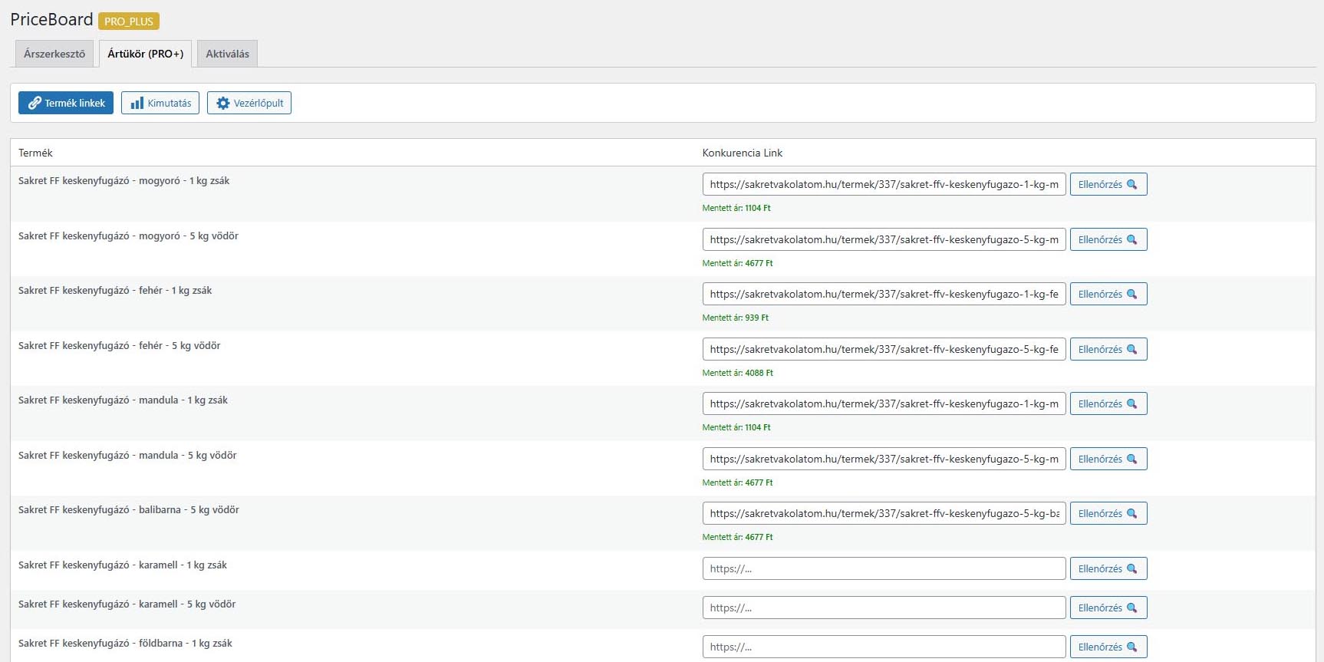Click the link icon on Termék linkek button

coord(35,103)
